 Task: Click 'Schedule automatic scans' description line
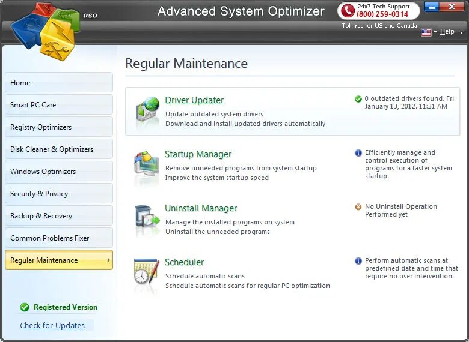click(205, 277)
